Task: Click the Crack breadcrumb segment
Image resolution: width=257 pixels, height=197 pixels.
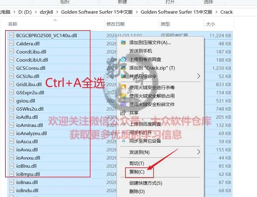Action: click(226, 12)
